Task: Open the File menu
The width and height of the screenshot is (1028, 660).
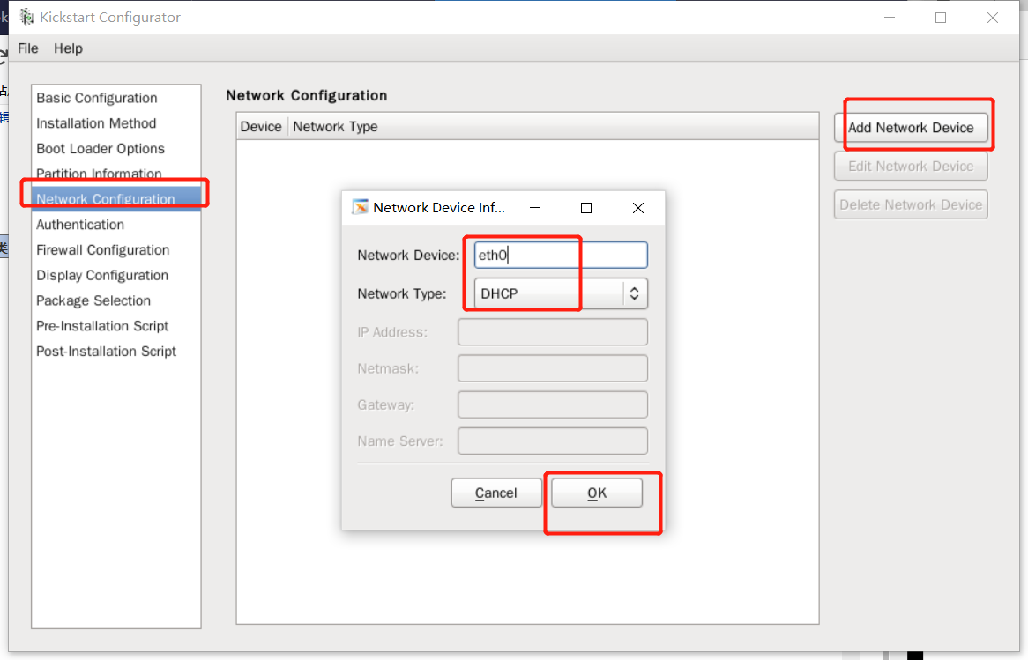Action: [27, 48]
